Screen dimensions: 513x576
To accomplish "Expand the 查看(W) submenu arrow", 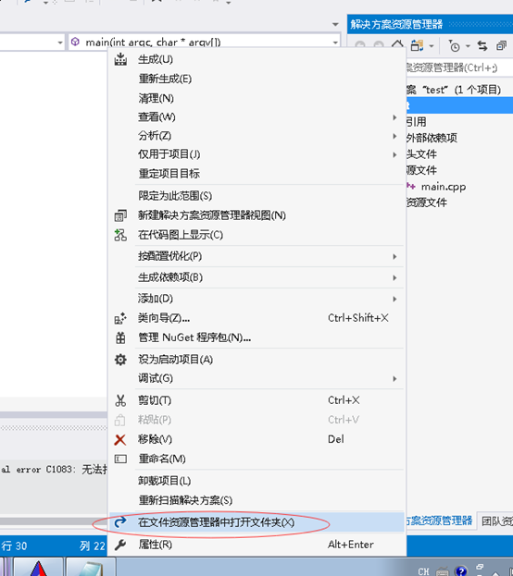I will tap(394, 117).
